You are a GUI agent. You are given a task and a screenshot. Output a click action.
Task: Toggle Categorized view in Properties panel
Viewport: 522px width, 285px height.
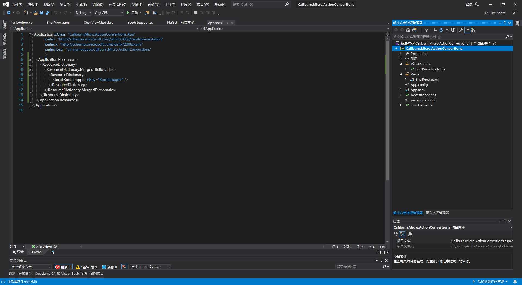(x=396, y=234)
